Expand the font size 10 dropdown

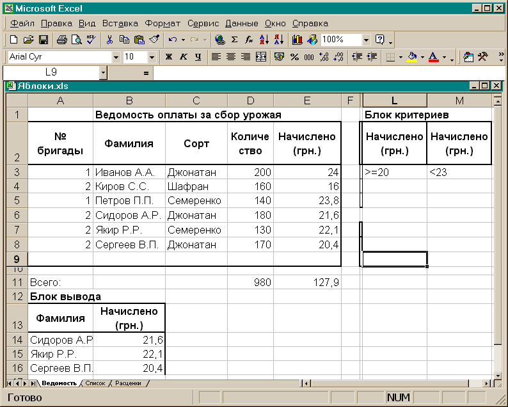[x=152, y=58]
